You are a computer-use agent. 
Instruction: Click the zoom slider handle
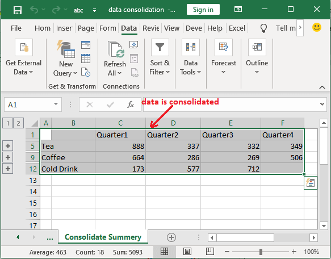261,252
